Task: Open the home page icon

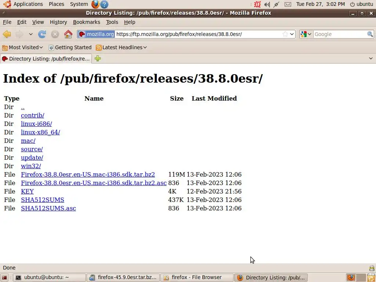Action: click(x=68, y=34)
